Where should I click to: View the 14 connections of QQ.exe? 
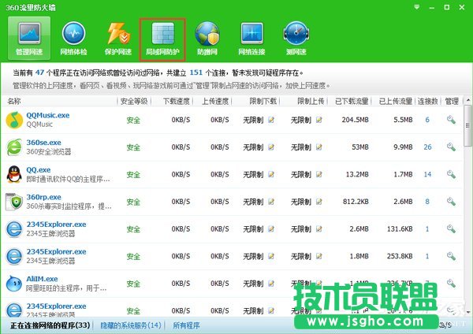coord(427,174)
